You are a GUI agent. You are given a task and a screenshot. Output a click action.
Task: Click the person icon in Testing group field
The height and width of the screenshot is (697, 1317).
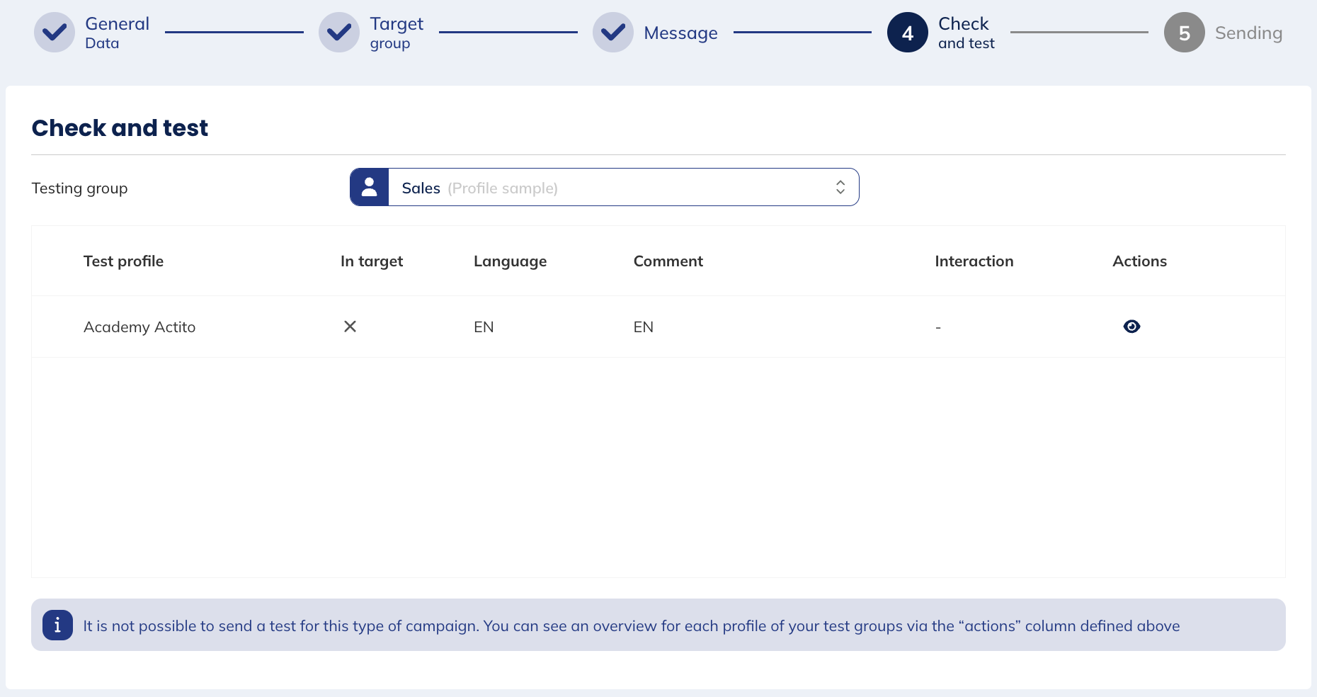[x=370, y=188]
